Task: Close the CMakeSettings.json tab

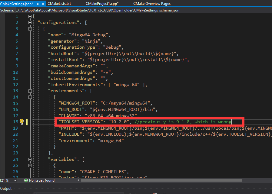Action: [x=42, y=4]
